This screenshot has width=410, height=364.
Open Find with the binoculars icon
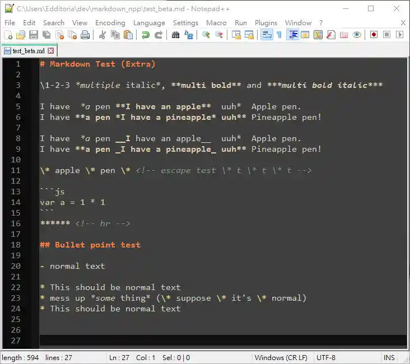tap(175, 35)
